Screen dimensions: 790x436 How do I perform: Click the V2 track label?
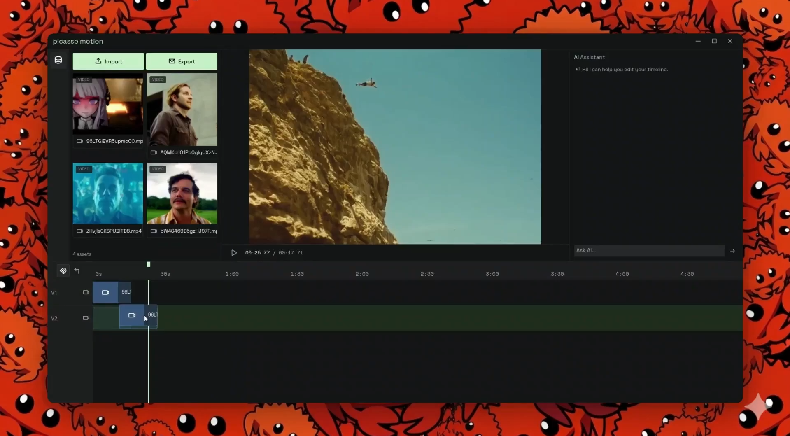click(x=54, y=318)
